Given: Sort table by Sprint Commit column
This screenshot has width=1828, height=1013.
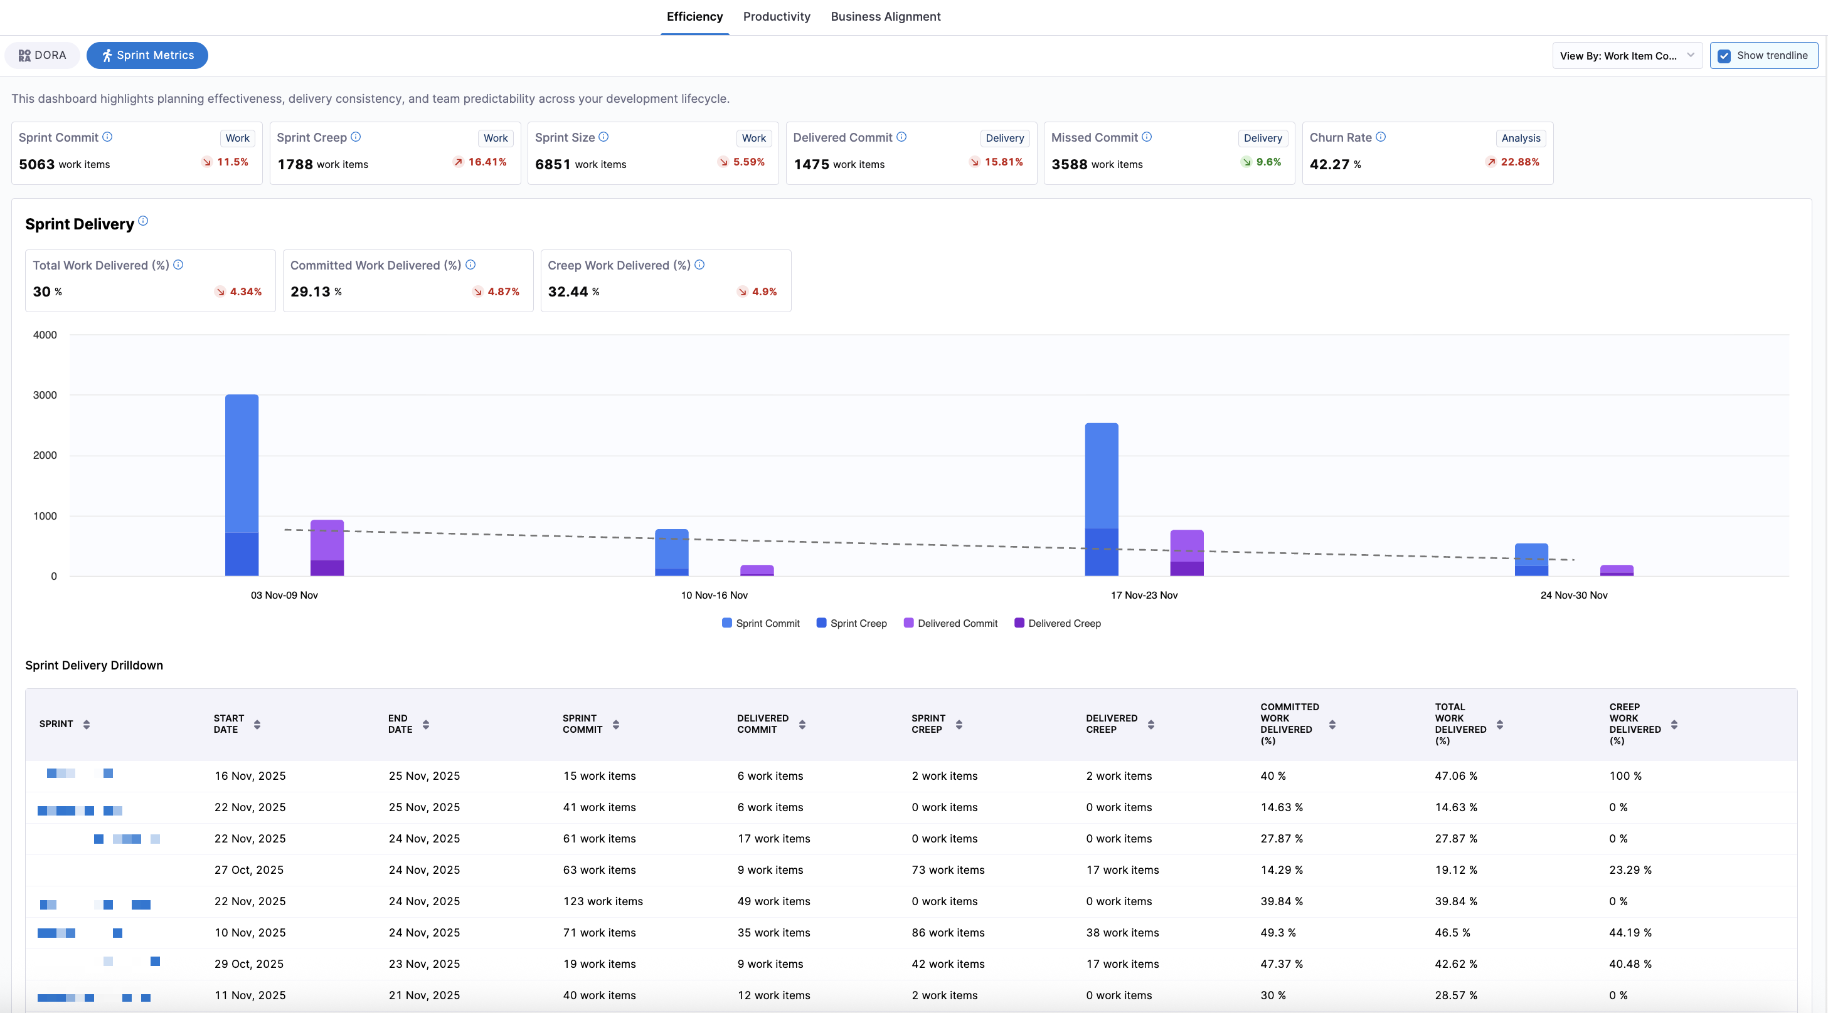Looking at the screenshot, I should tap(615, 724).
